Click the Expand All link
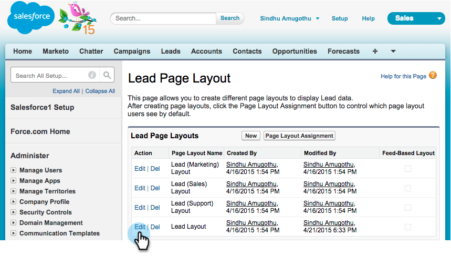 [x=66, y=91]
